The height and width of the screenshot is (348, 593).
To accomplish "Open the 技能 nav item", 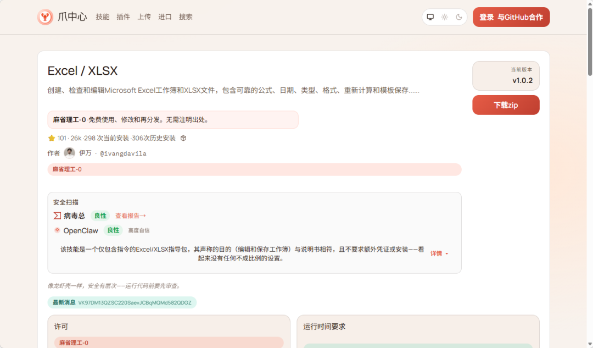I will (x=103, y=17).
